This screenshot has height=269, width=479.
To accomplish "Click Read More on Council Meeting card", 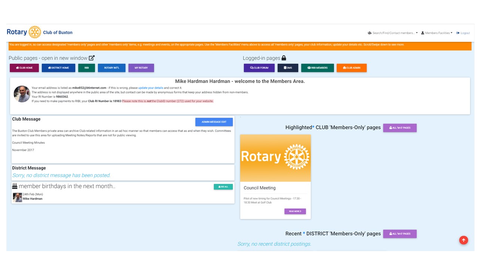I will click(295, 211).
